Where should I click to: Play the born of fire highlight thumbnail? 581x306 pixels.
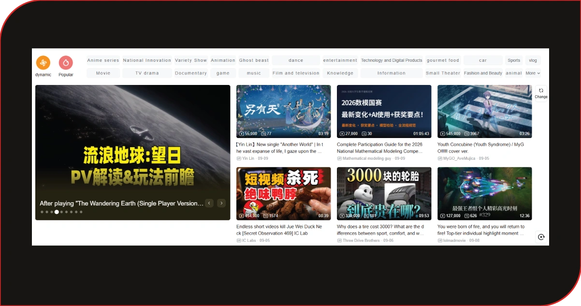click(484, 194)
